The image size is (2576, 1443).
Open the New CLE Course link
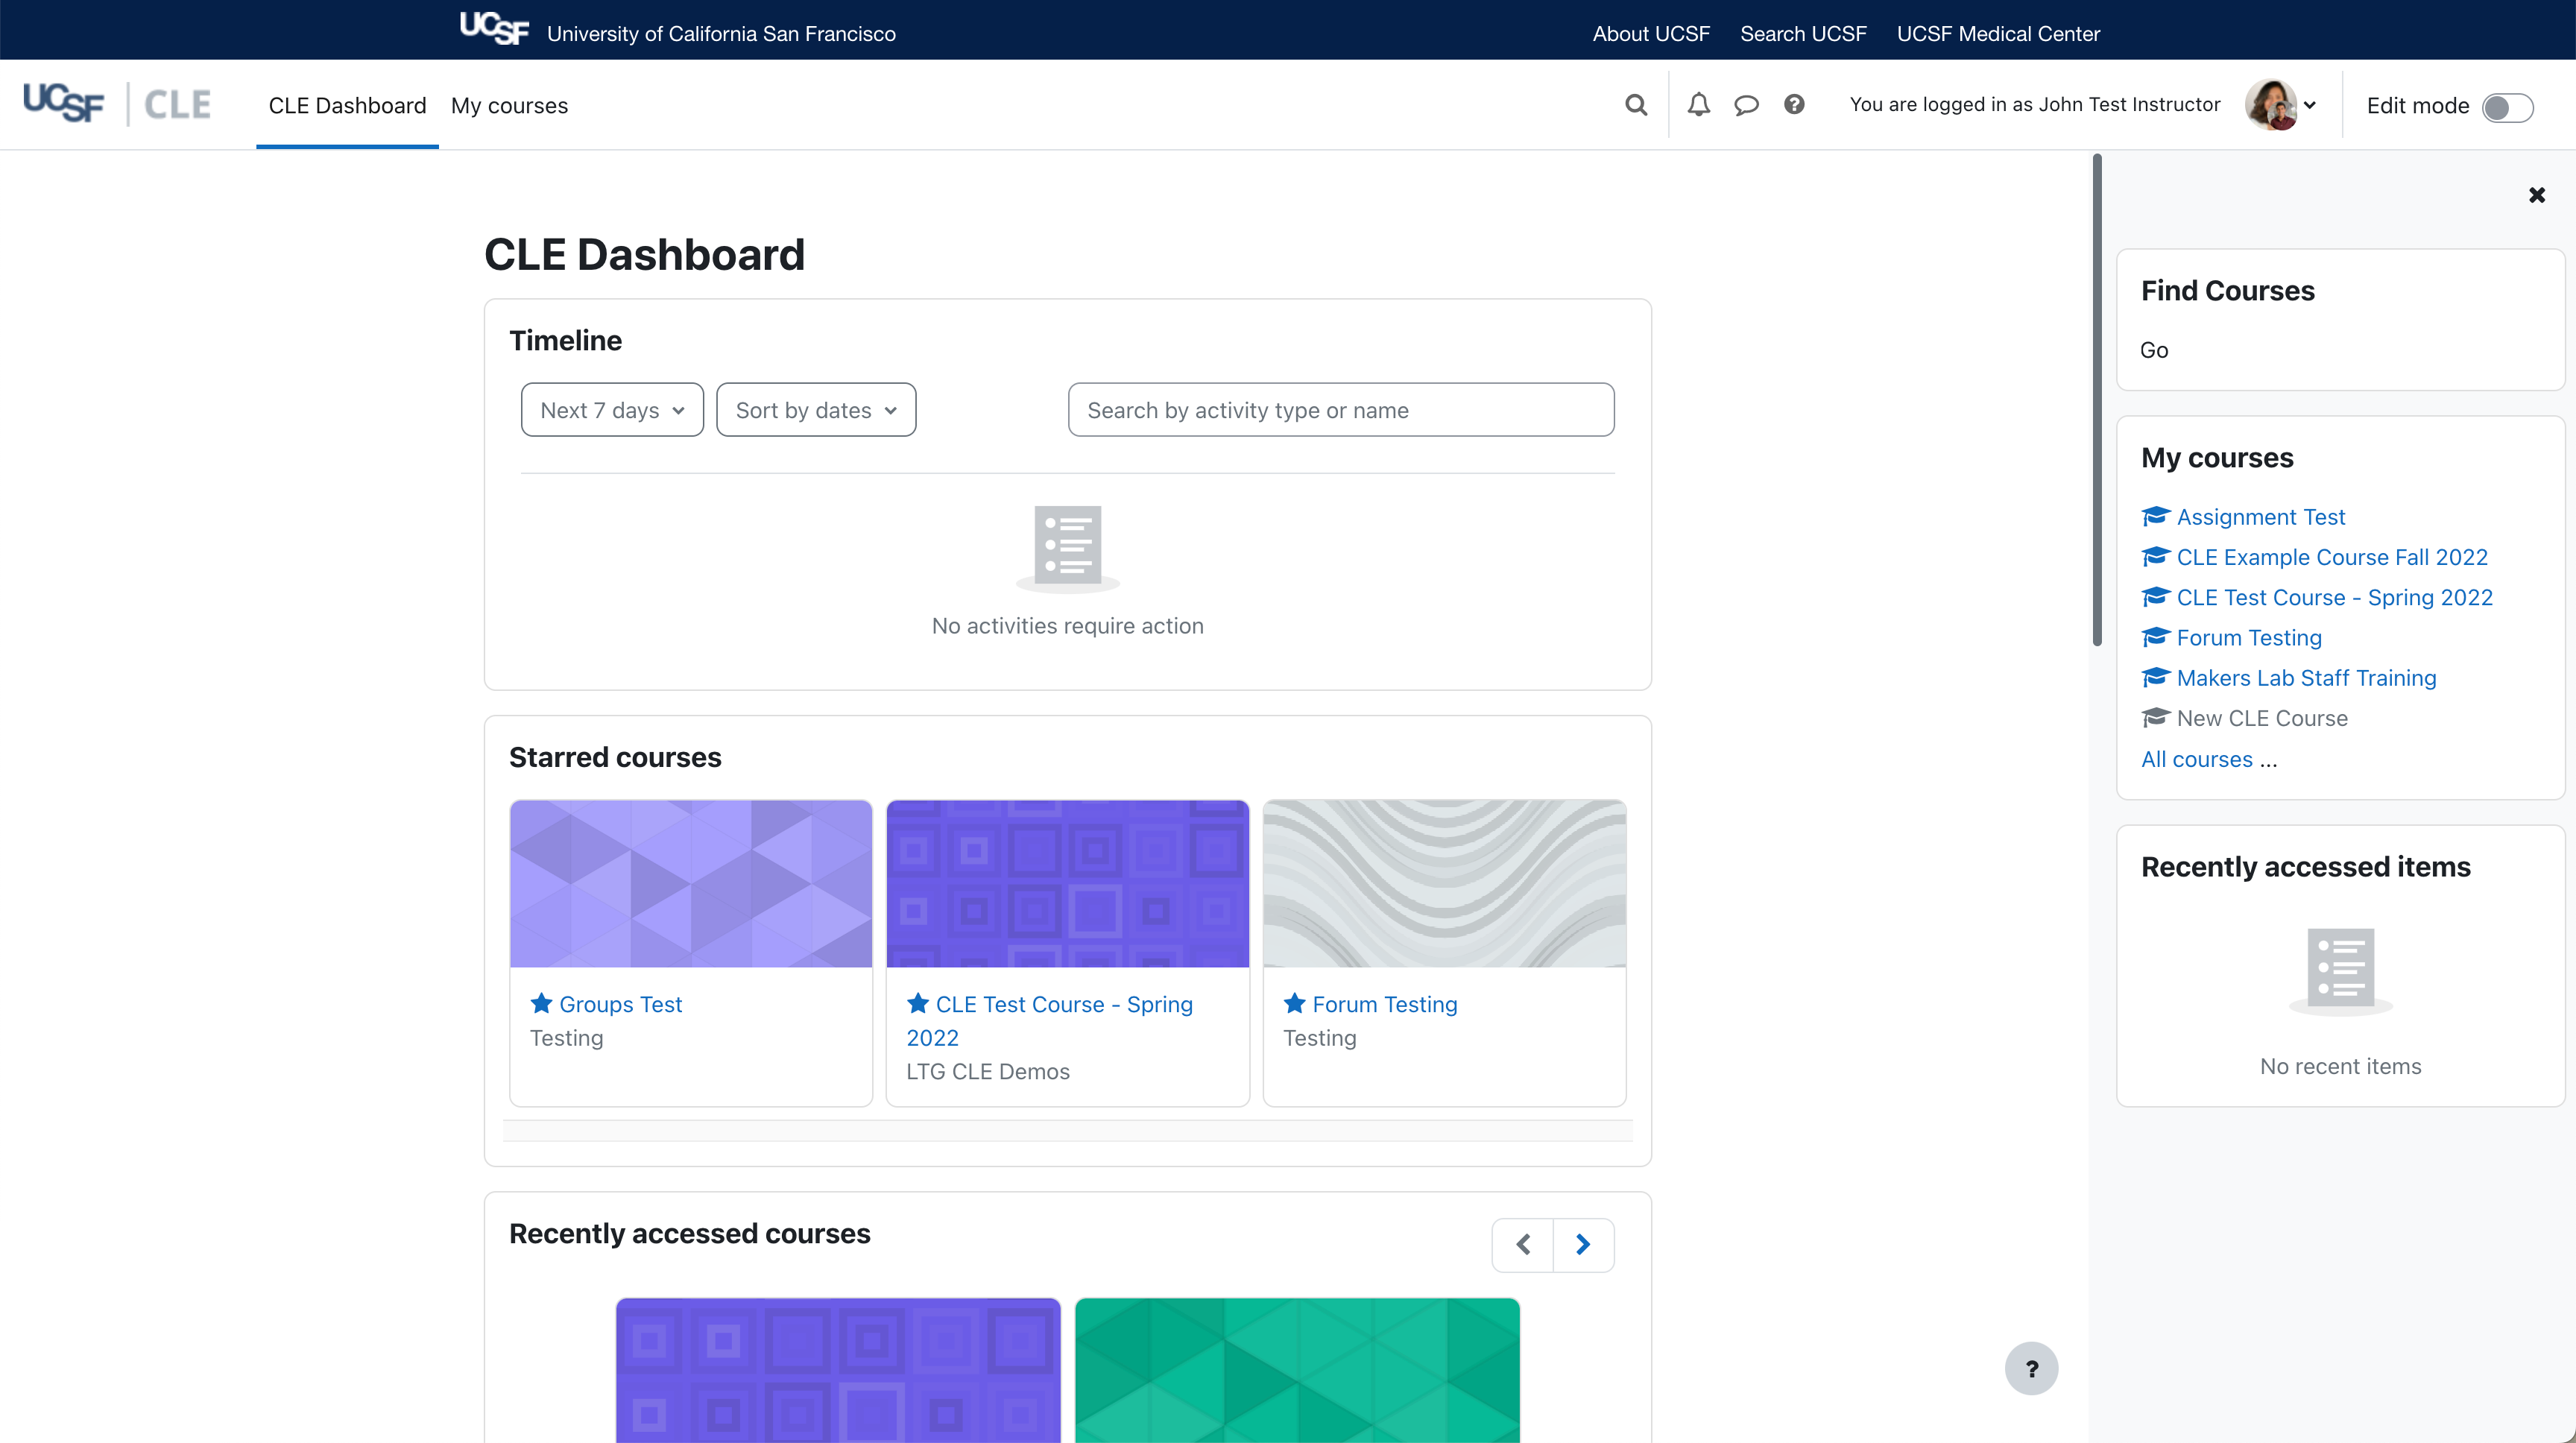tap(2262, 718)
